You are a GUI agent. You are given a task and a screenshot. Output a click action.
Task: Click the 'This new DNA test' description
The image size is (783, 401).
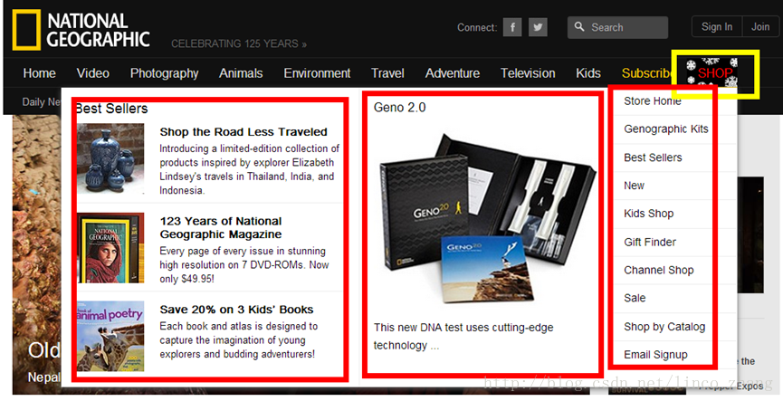coord(463,337)
